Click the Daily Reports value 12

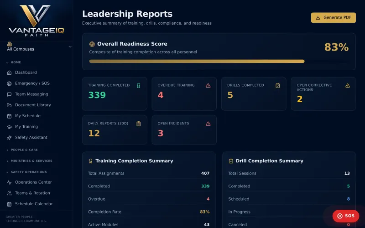[x=94, y=133]
